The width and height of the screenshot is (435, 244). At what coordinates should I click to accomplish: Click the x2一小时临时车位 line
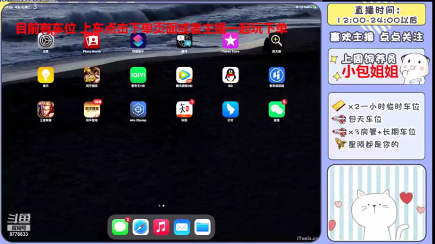(376, 106)
